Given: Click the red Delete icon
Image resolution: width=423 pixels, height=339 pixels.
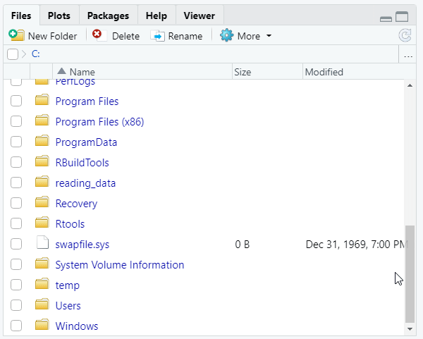Looking at the screenshot, I should coord(97,35).
